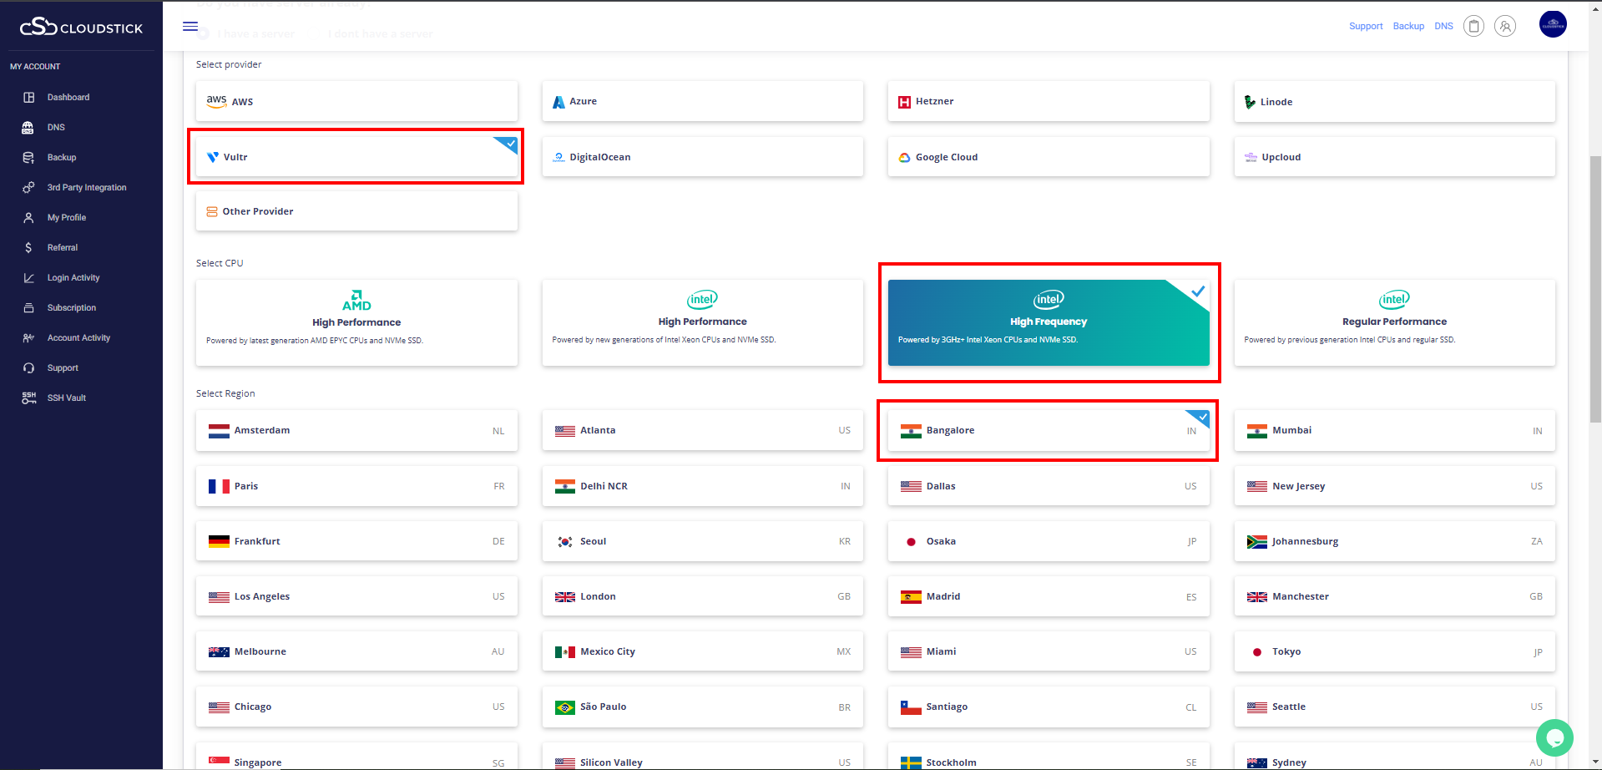This screenshot has height=770, width=1602.
Task: Open Login Activity in the sidebar
Action: point(73,278)
